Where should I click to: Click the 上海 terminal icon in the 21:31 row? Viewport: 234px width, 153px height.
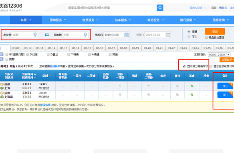[x=2, y=88]
